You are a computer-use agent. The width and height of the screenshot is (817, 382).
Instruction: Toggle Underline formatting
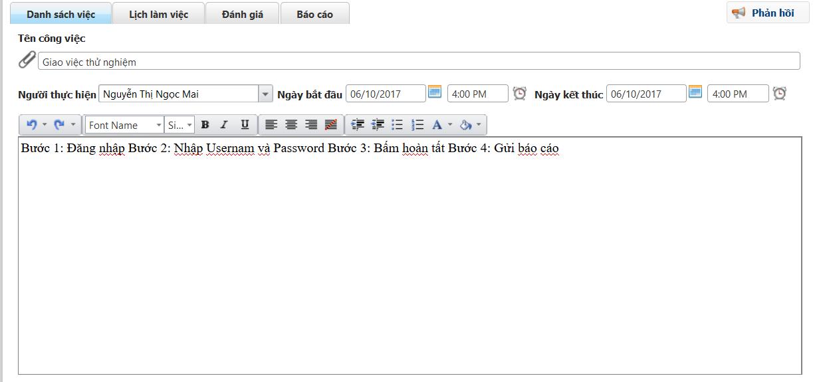[245, 125]
